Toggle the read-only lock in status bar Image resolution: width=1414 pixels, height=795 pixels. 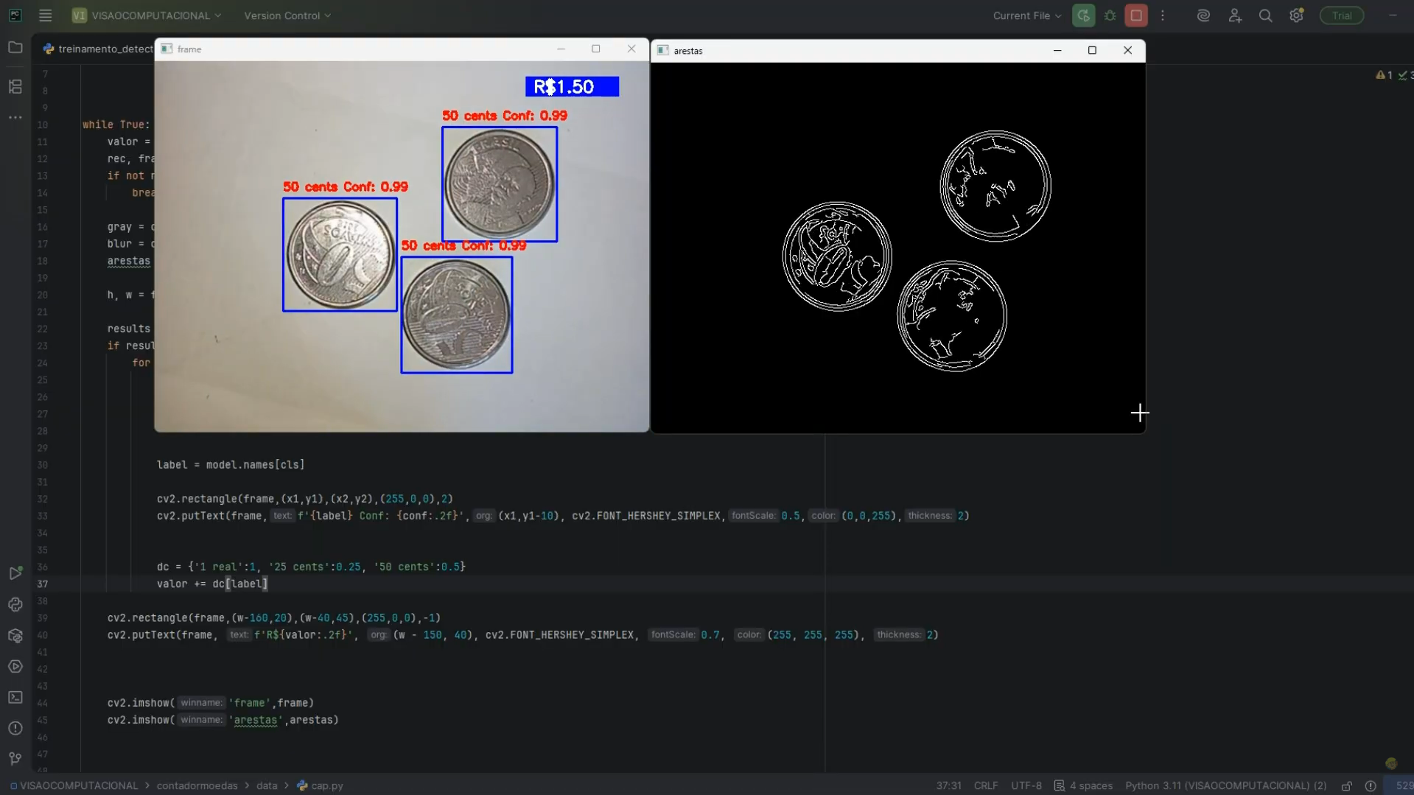click(1346, 786)
